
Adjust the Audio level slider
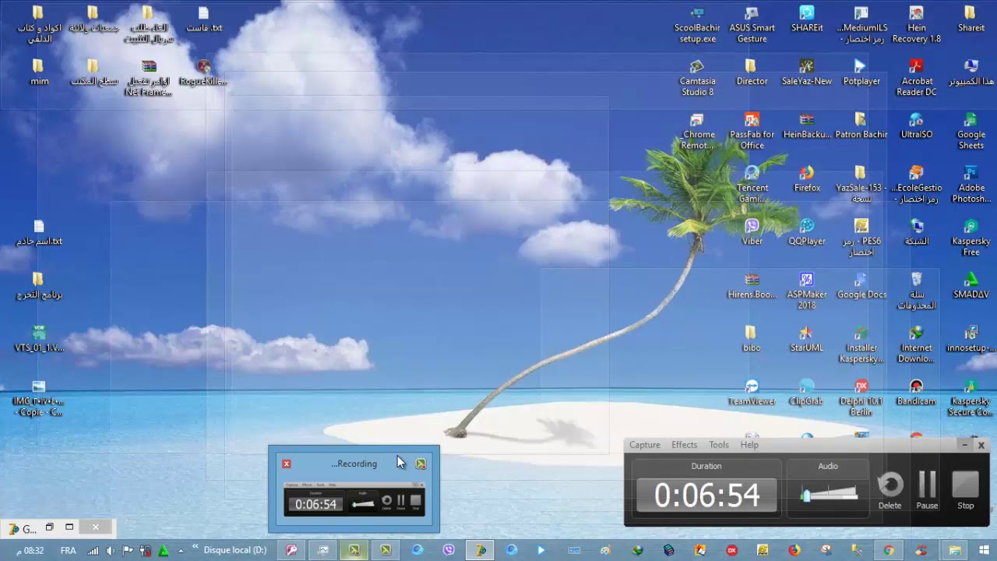pos(829,494)
